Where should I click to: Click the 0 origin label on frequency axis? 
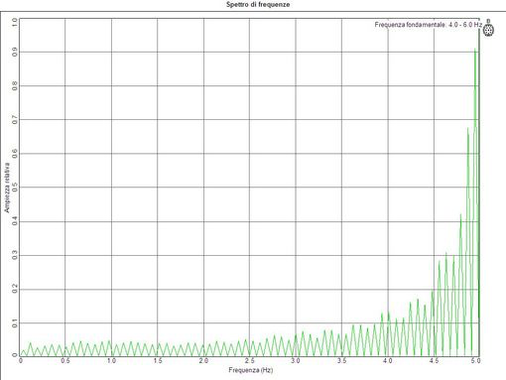click(21, 360)
